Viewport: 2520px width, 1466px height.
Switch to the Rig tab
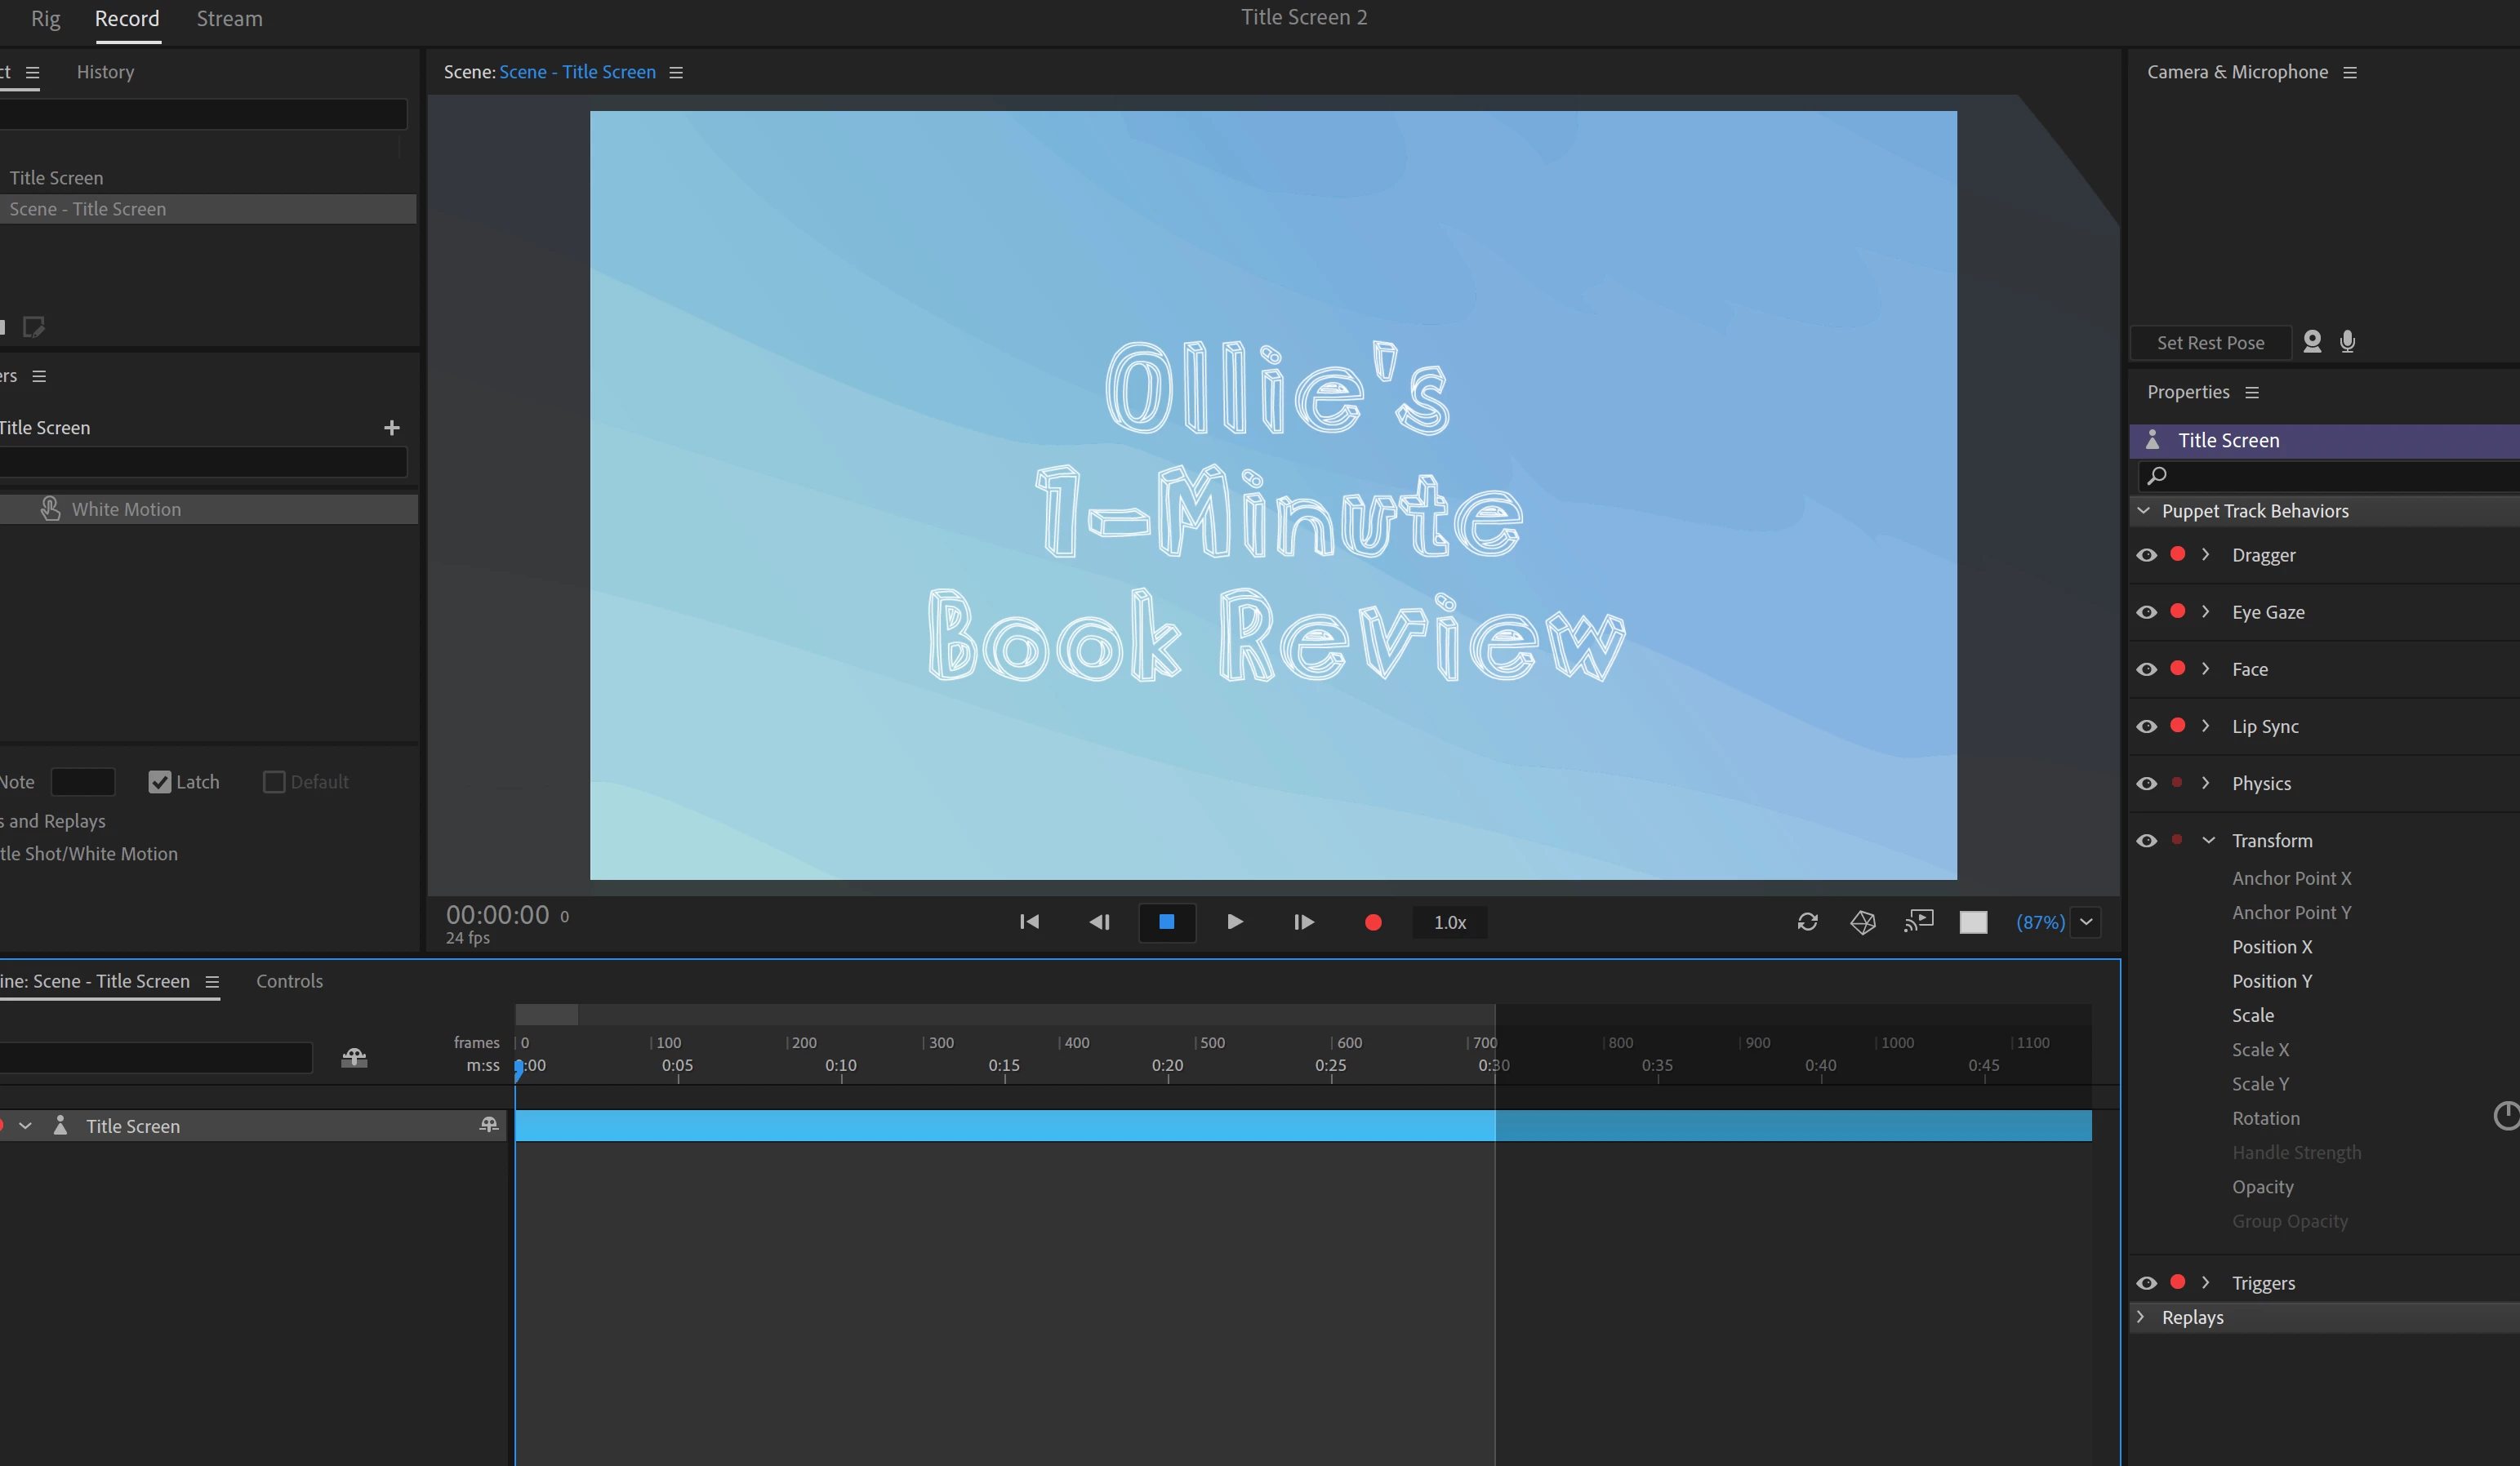pyautogui.click(x=45, y=19)
